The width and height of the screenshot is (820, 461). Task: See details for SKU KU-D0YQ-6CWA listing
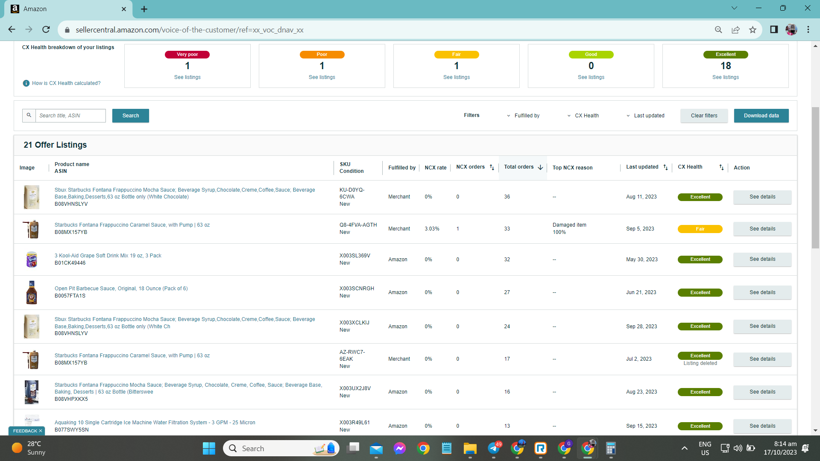(762, 197)
